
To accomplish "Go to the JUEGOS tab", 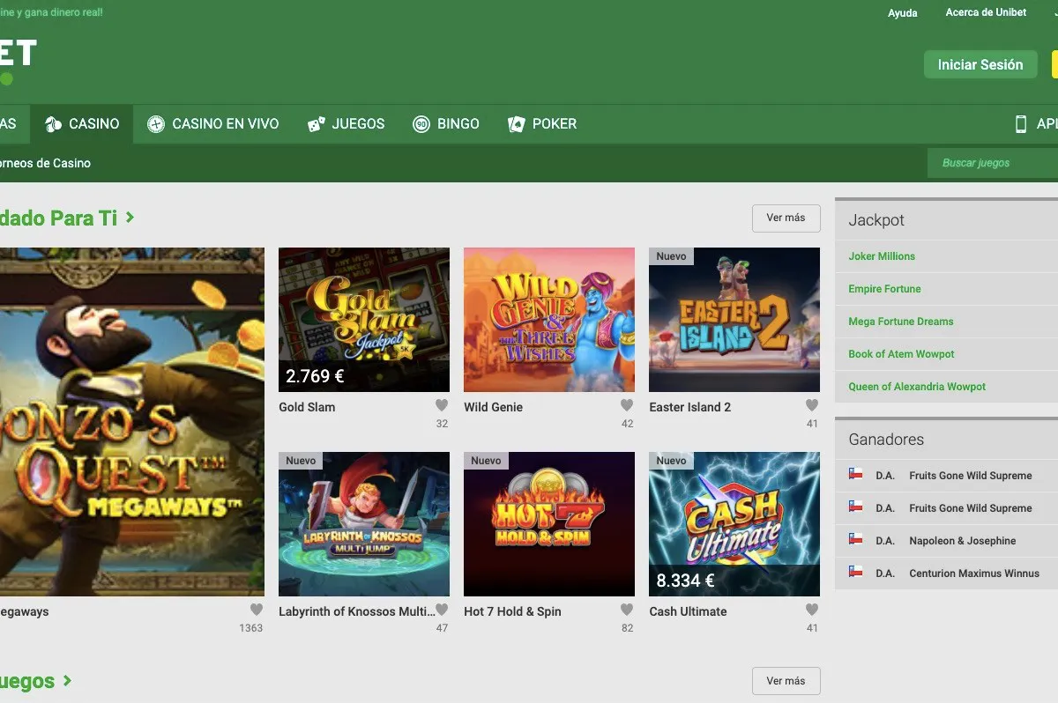I will pyautogui.click(x=346, y=124).
